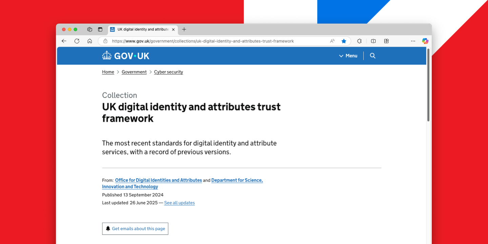Image resolution: width=488 pixels, height=244 pixels.
Task: Toggle read aloud in the address bar
Action: 332,41
